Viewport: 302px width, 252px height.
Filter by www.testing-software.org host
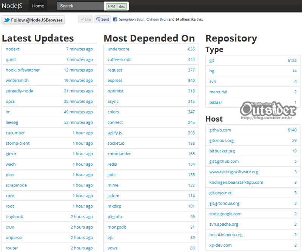234,172
